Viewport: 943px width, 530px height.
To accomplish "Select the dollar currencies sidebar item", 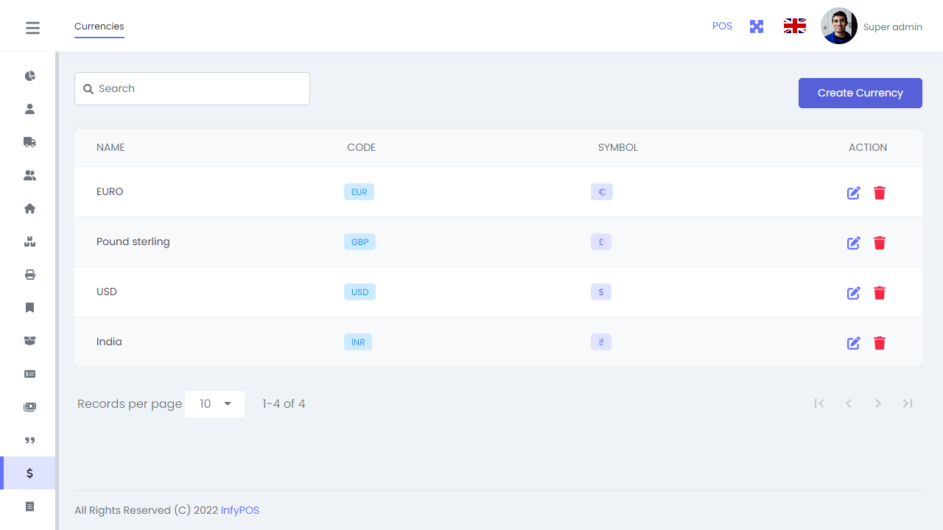I will pyautogui.click(x=29, y=473).
